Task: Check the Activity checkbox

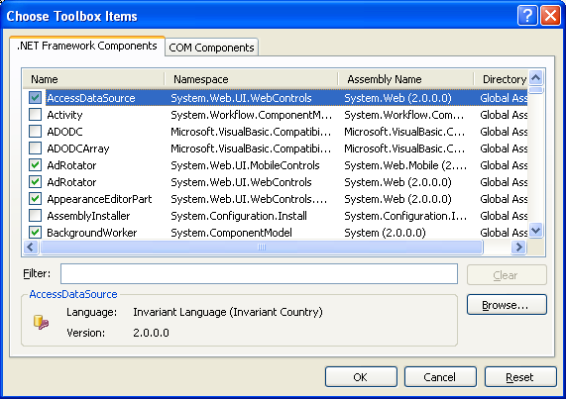Action: pyautogui.click(x=35, y=115)
